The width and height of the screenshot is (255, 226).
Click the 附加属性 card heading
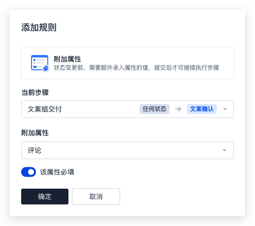pos(67,59)
